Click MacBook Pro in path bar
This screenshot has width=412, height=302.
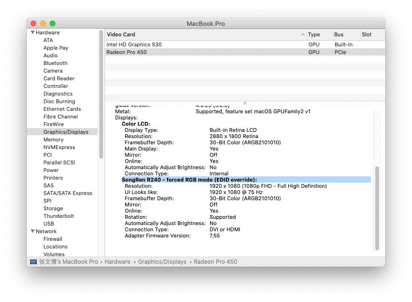tap(69, 262)
